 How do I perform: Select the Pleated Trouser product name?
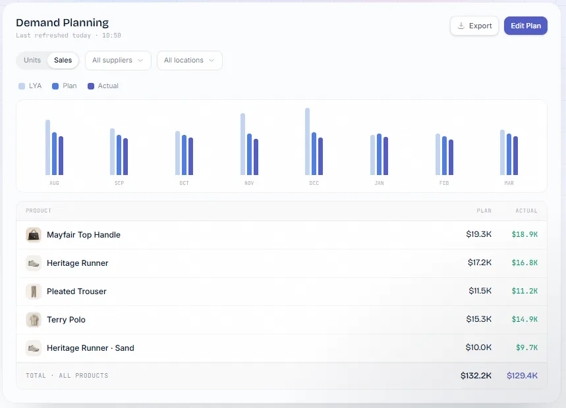[x=76, y=292]
